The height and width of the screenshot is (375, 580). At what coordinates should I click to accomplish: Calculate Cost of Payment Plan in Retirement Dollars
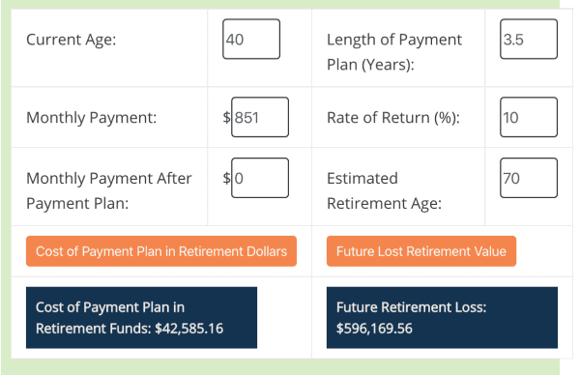pos(161,251)
